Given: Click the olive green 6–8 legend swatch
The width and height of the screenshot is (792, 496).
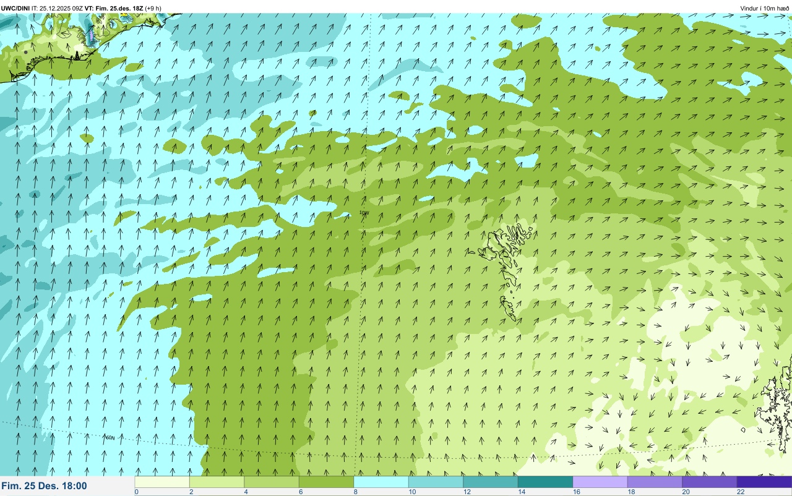Looking at the screenshot, I should [x=326, y=482].
